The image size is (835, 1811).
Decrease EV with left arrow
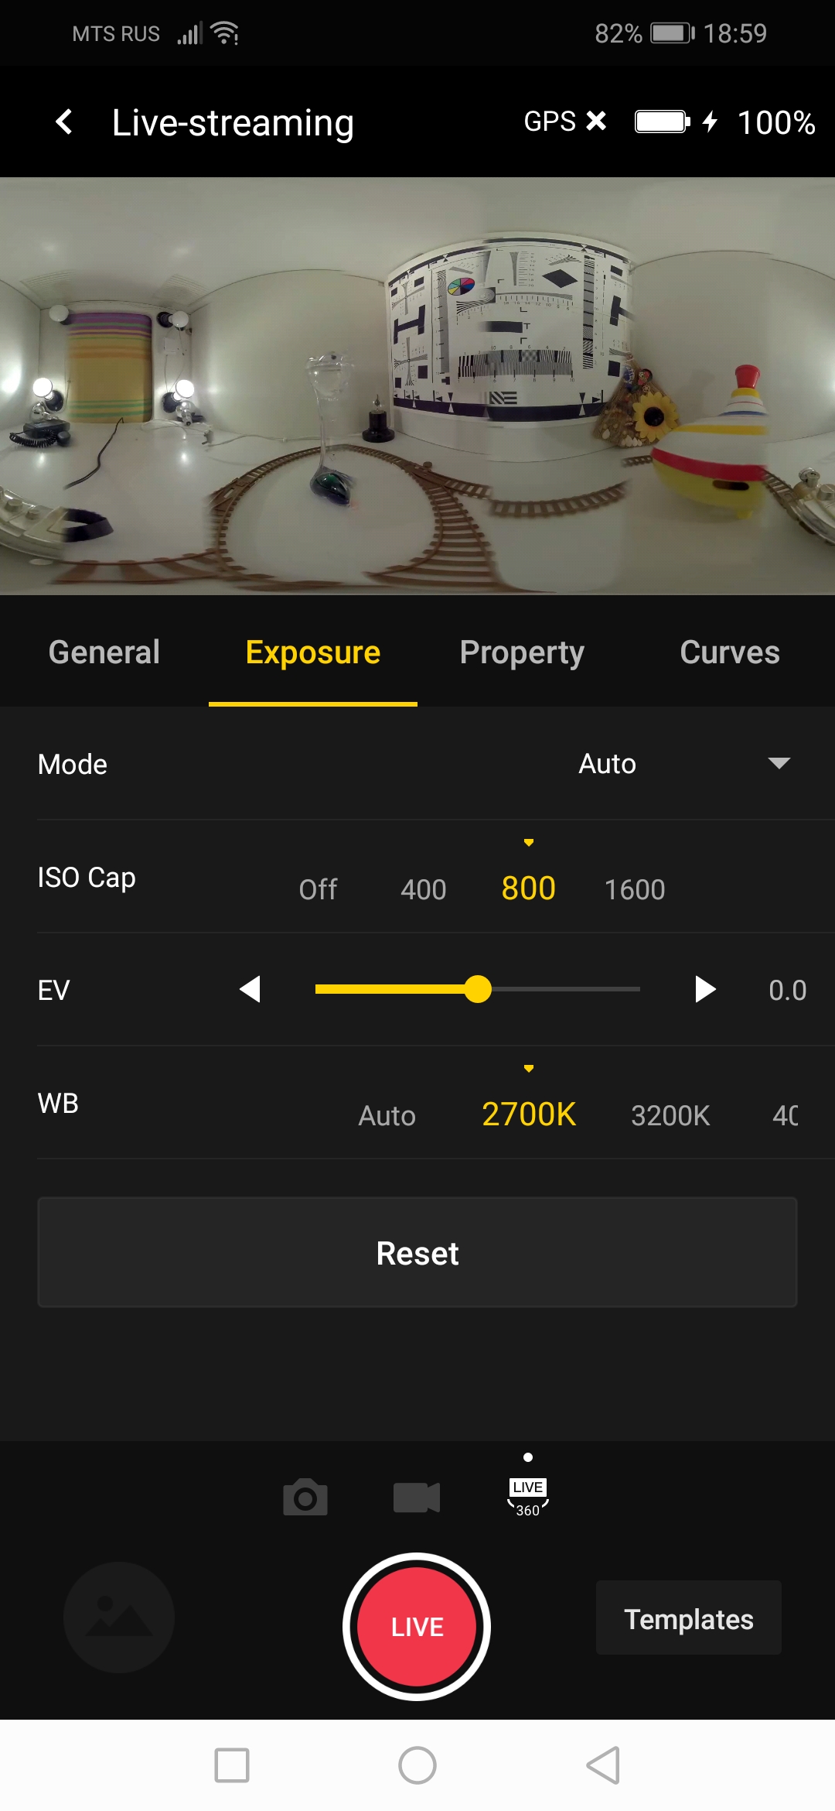pos(250,989)
